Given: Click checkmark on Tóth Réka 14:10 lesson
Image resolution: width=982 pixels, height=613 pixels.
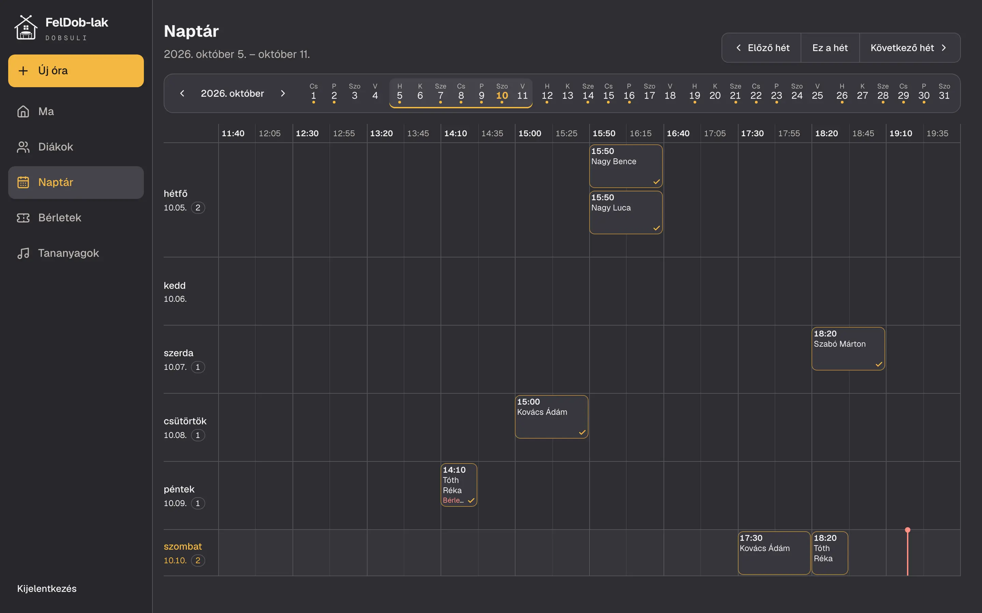Looking at the screenshot, I should (471, 500).
